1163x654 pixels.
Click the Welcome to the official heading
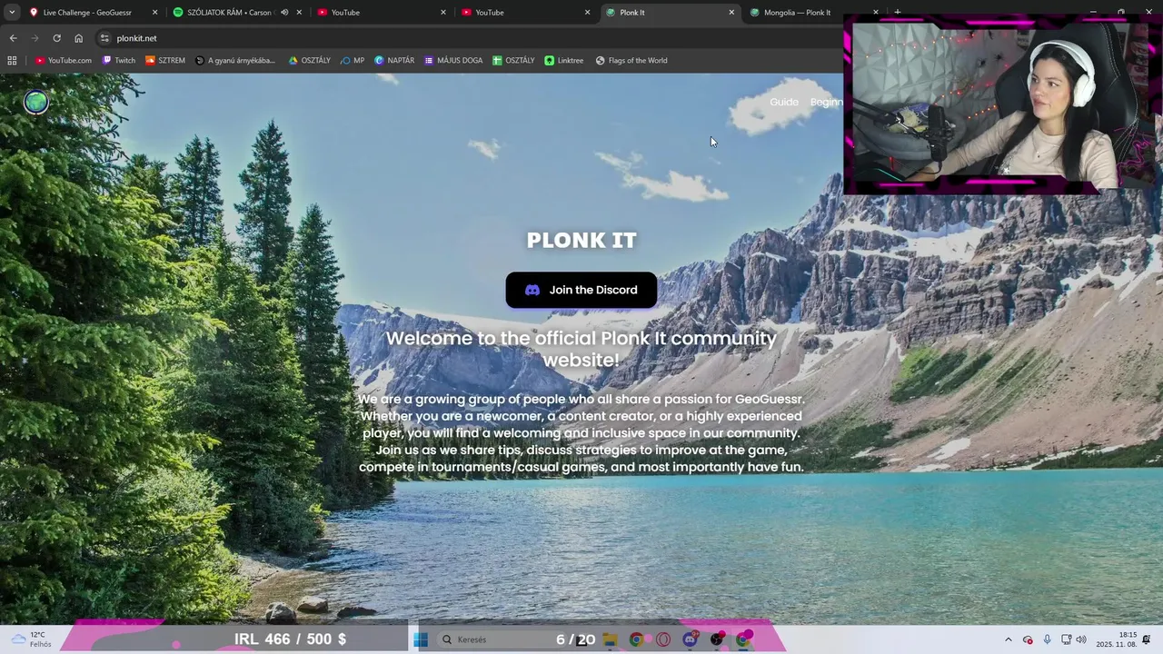tap(581, 349)
